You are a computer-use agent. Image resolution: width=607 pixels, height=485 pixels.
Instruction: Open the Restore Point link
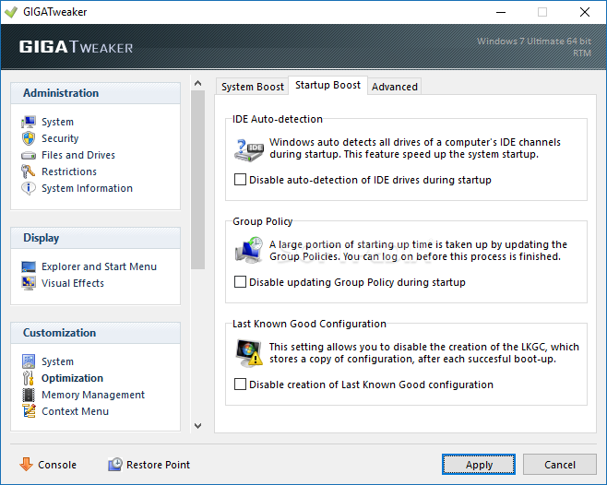[158, 465]
